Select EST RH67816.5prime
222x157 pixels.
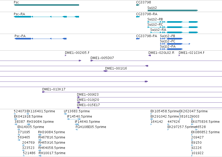pos(52,137)
